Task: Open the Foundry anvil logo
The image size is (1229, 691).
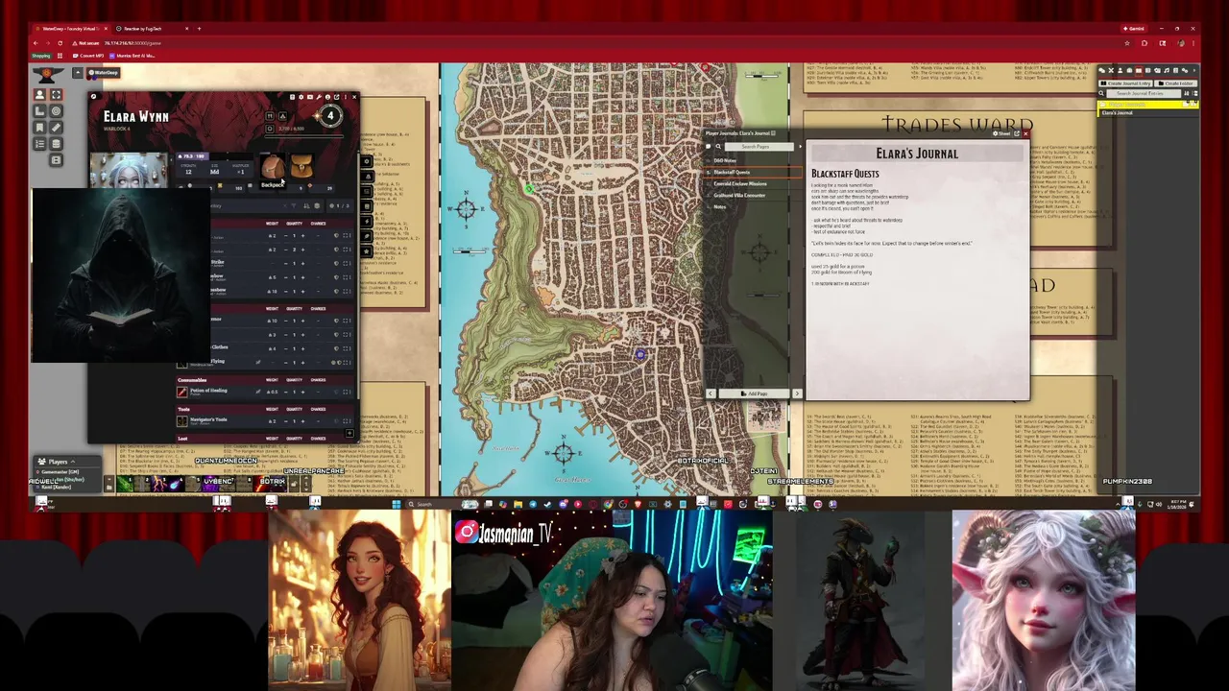Action: point(47,75)
